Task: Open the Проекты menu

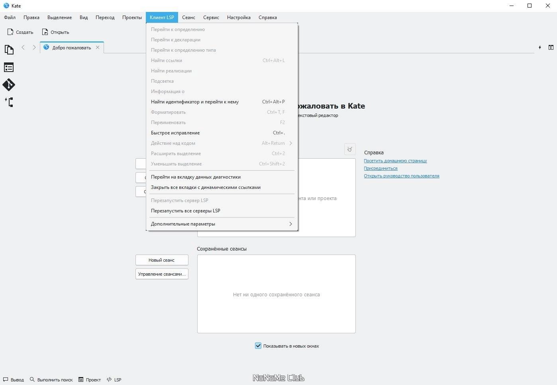Action: [132, 17]
